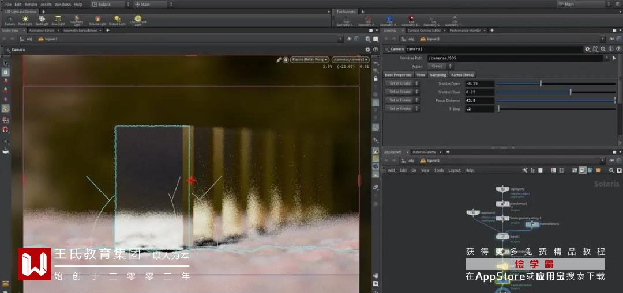
Task: Open the network editor wrench tools icon
Action: click(525, 170)
